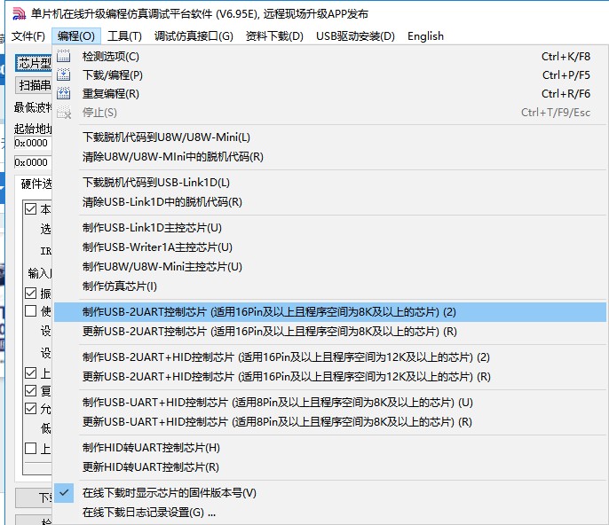Choose 下载脱机代码到U8W/U8W-Mini(L)
Viewport: 609px width, 525px height.
(330, 137)
